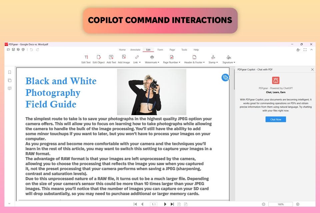The image size is (320, 213).
Task: Click the page fit icon in the bottom bar
Action: point(186,204)
